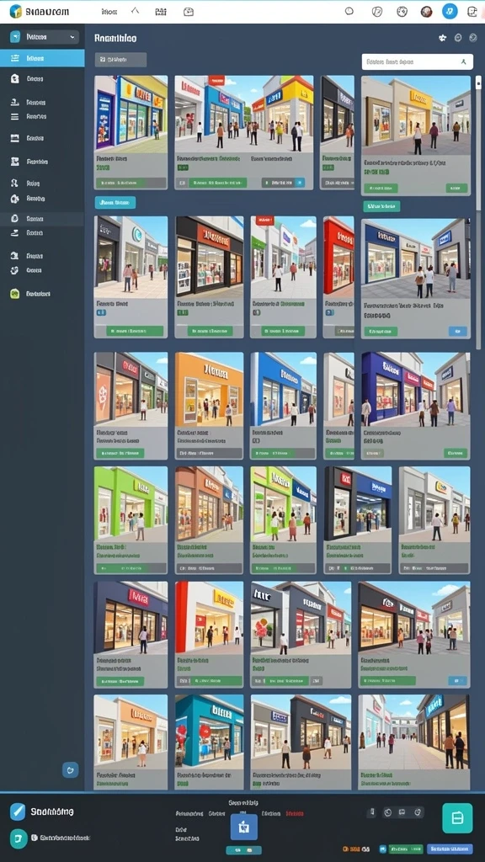
Task: Click the dark-highlighted sidebar row's icon
Action: tap(15, 218)
